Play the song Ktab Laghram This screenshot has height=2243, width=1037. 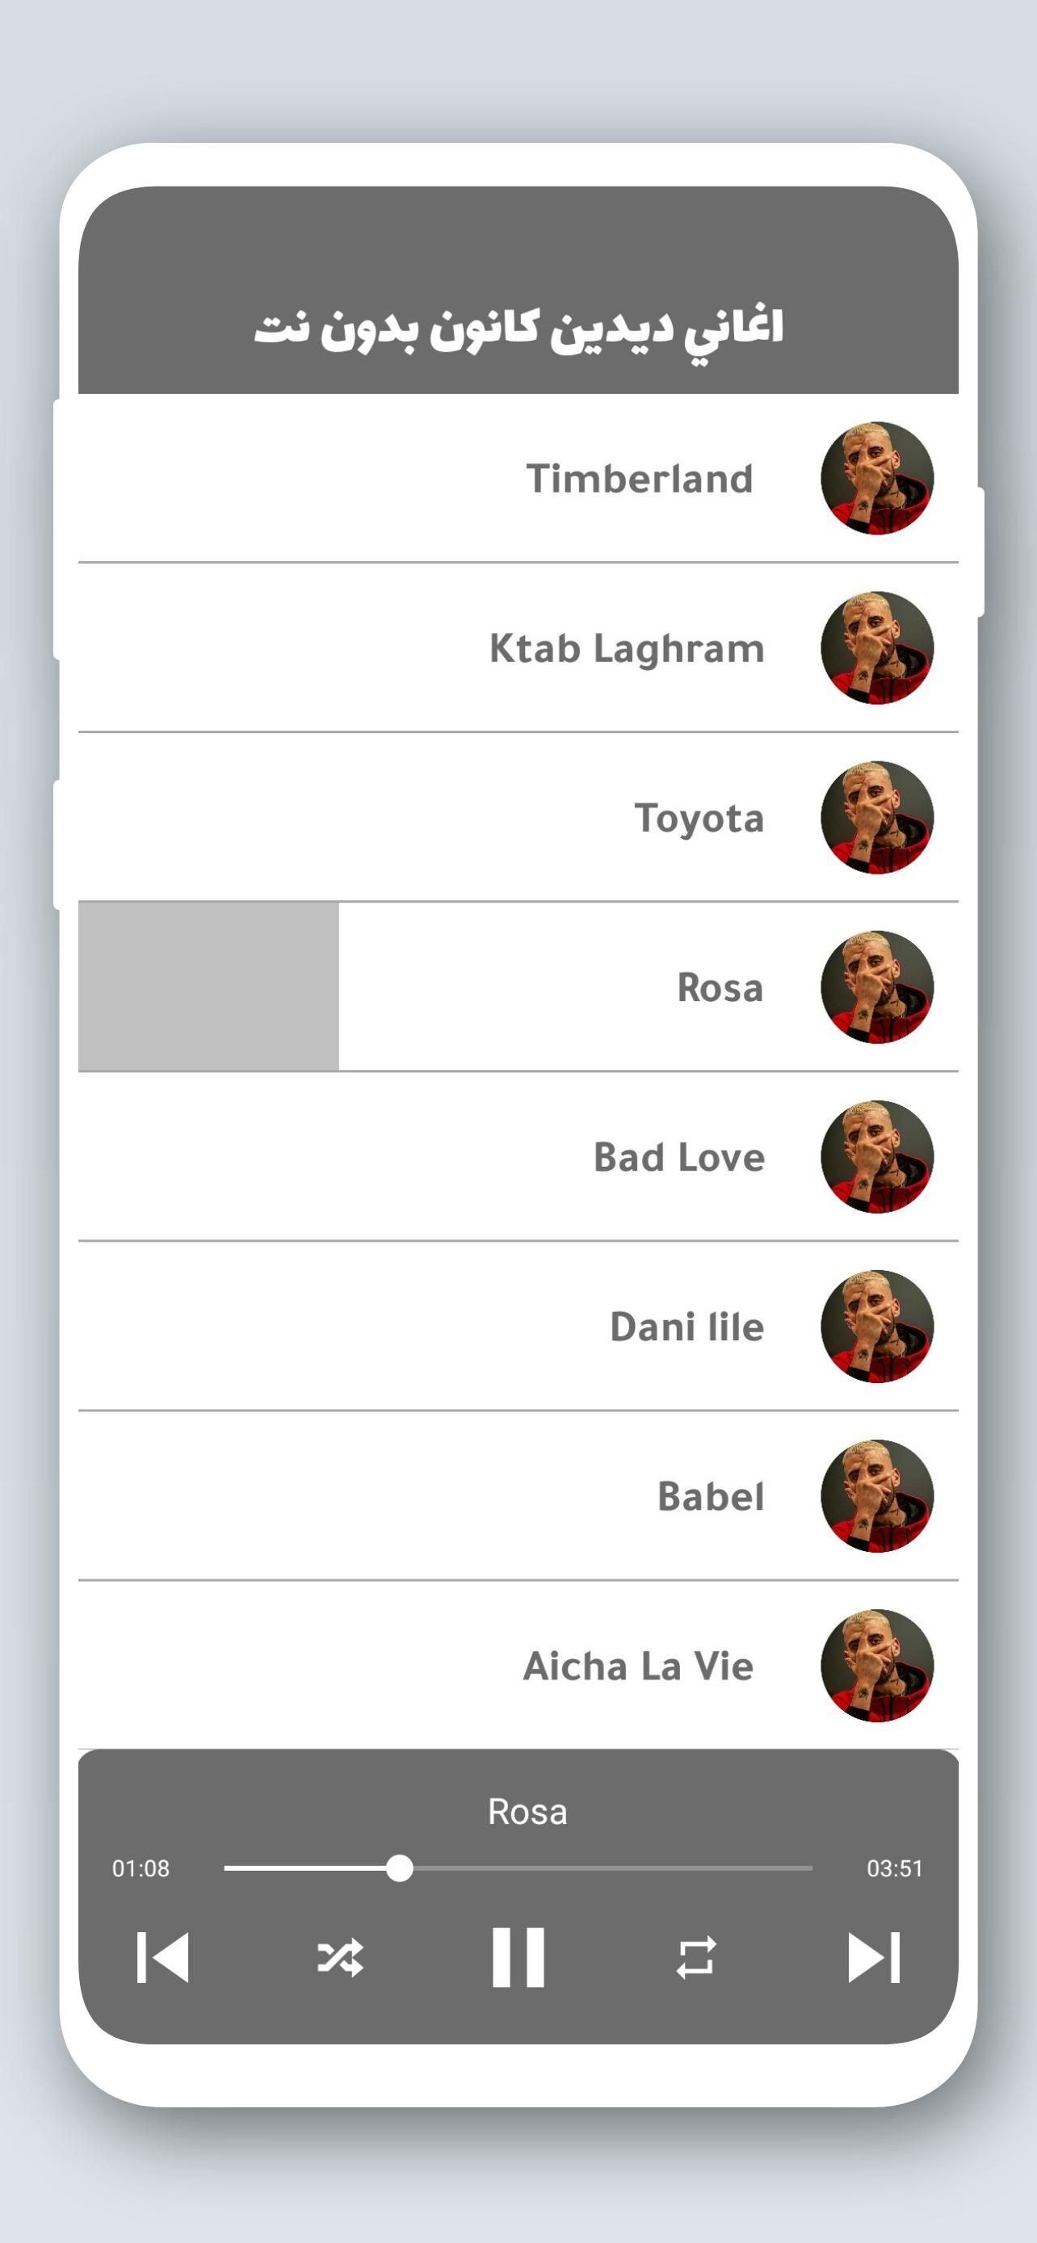[518, 648]
